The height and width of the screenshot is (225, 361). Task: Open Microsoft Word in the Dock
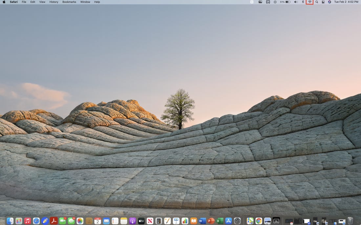[202, 221]
